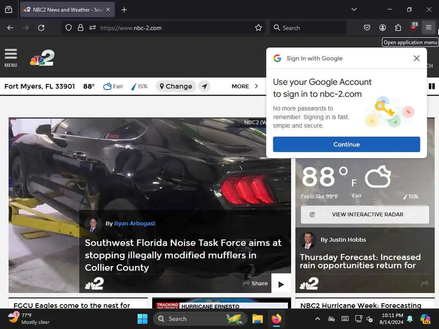The height and width of the screenshot is (329, 439).
Task: Use my current location arrow button
Action: coord(204,86)
